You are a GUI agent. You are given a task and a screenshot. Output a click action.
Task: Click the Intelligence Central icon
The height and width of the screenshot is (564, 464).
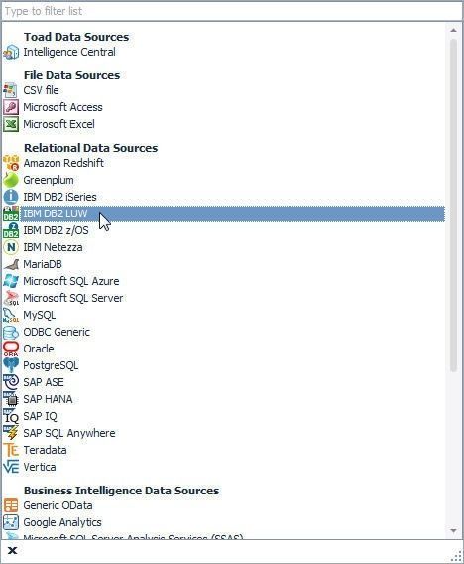[11, 53]
